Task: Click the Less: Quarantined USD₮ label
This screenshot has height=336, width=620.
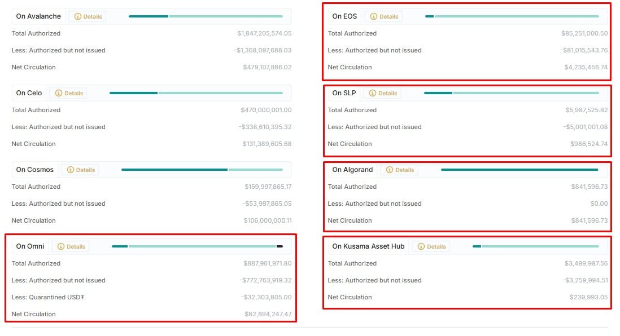Action: [48, 297]
